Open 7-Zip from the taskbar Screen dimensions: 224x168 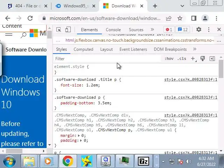[143, 161]
